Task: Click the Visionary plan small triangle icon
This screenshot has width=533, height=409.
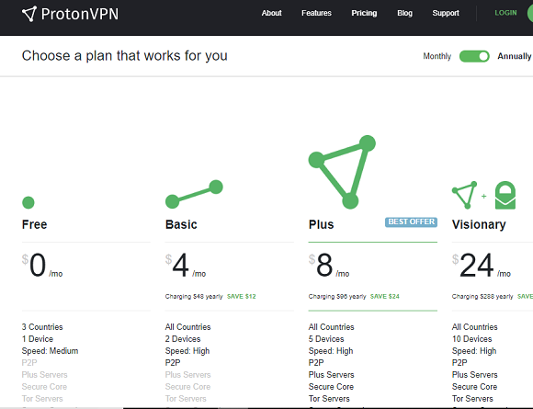Action: point(464,195)
